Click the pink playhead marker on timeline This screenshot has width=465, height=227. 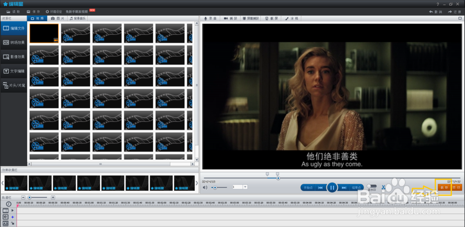18,205
